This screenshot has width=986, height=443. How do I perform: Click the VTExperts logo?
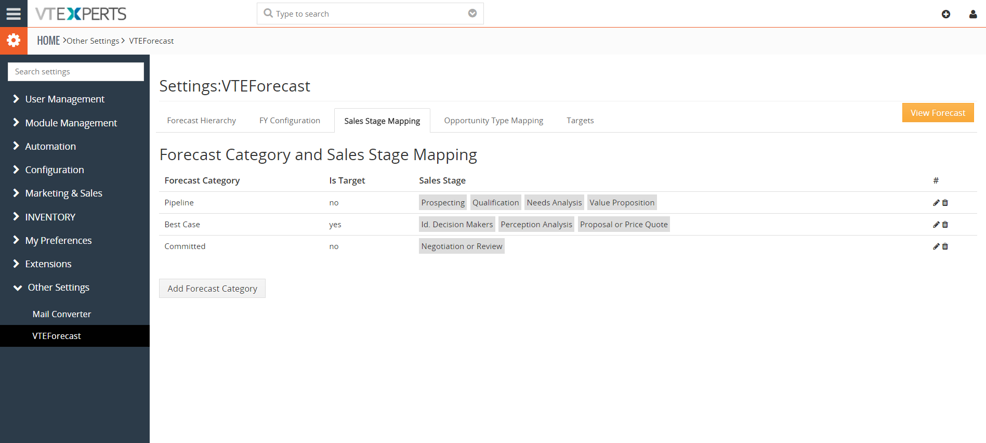coord(81,14)
